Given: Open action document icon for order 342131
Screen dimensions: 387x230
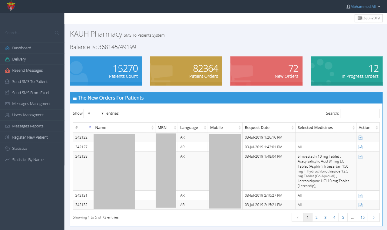Looking at the screenshot, I should tap(360, 196).
